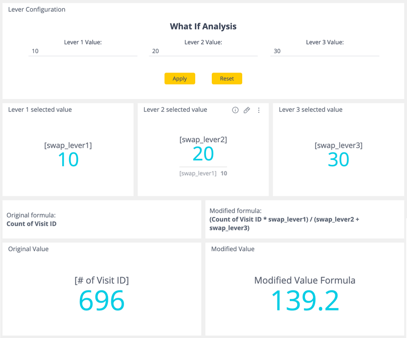Click the What If Analysis heading
Screen dimensions: 407x338
point(203,26)
